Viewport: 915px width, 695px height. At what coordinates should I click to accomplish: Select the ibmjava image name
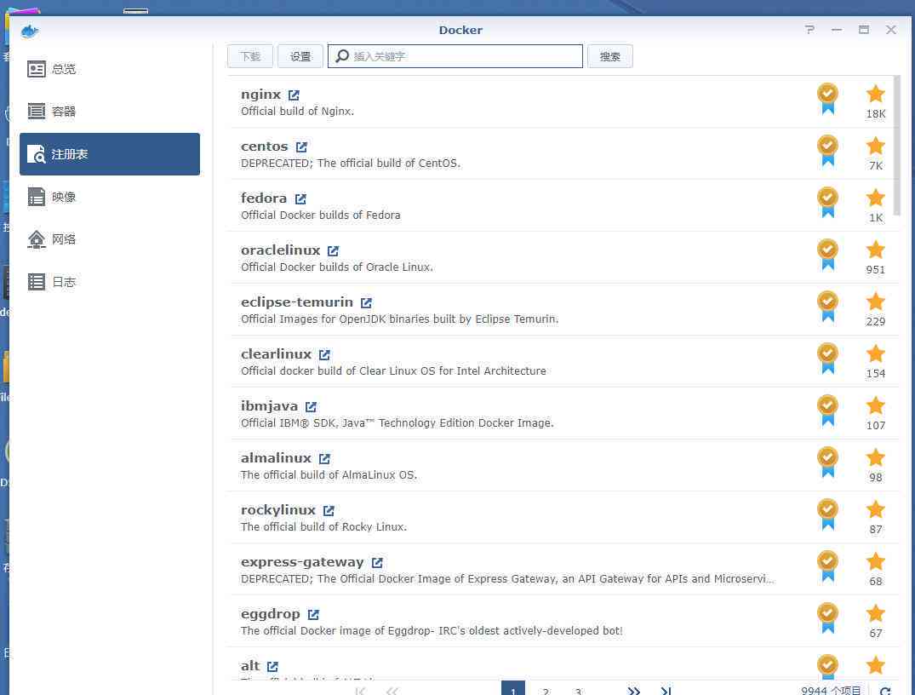click(x=269, y=406)
